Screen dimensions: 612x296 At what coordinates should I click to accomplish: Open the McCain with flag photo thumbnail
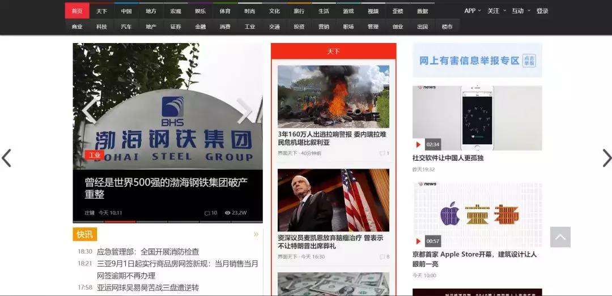333,200
